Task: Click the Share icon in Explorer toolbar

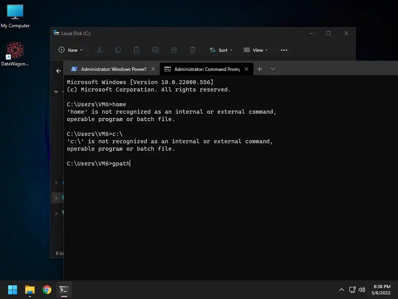Action: (x=174, y=50)
